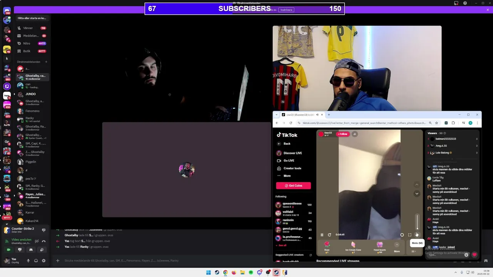Go to previous live stream arrow
The width and height of the screenshot is (493, 277).
tap(417, 185)
